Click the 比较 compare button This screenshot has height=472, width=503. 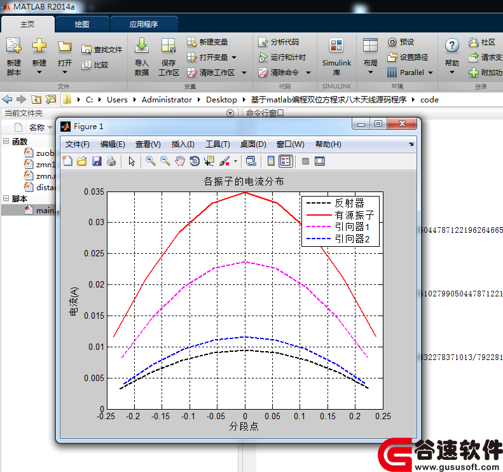pyautogui.click(x=95, y=65)
